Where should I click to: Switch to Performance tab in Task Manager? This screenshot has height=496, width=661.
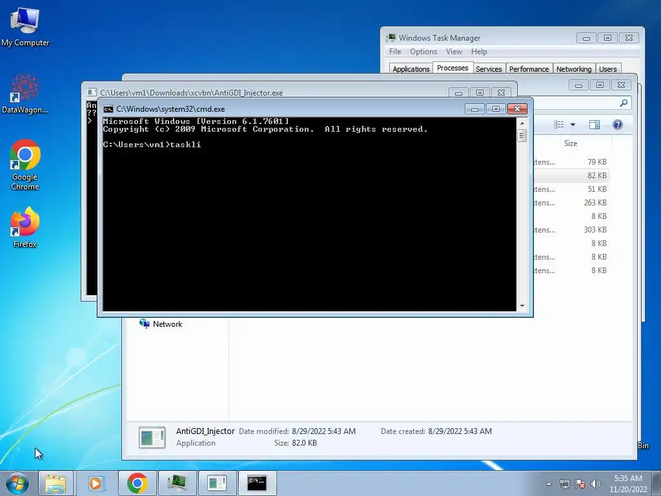coord(529,68)
